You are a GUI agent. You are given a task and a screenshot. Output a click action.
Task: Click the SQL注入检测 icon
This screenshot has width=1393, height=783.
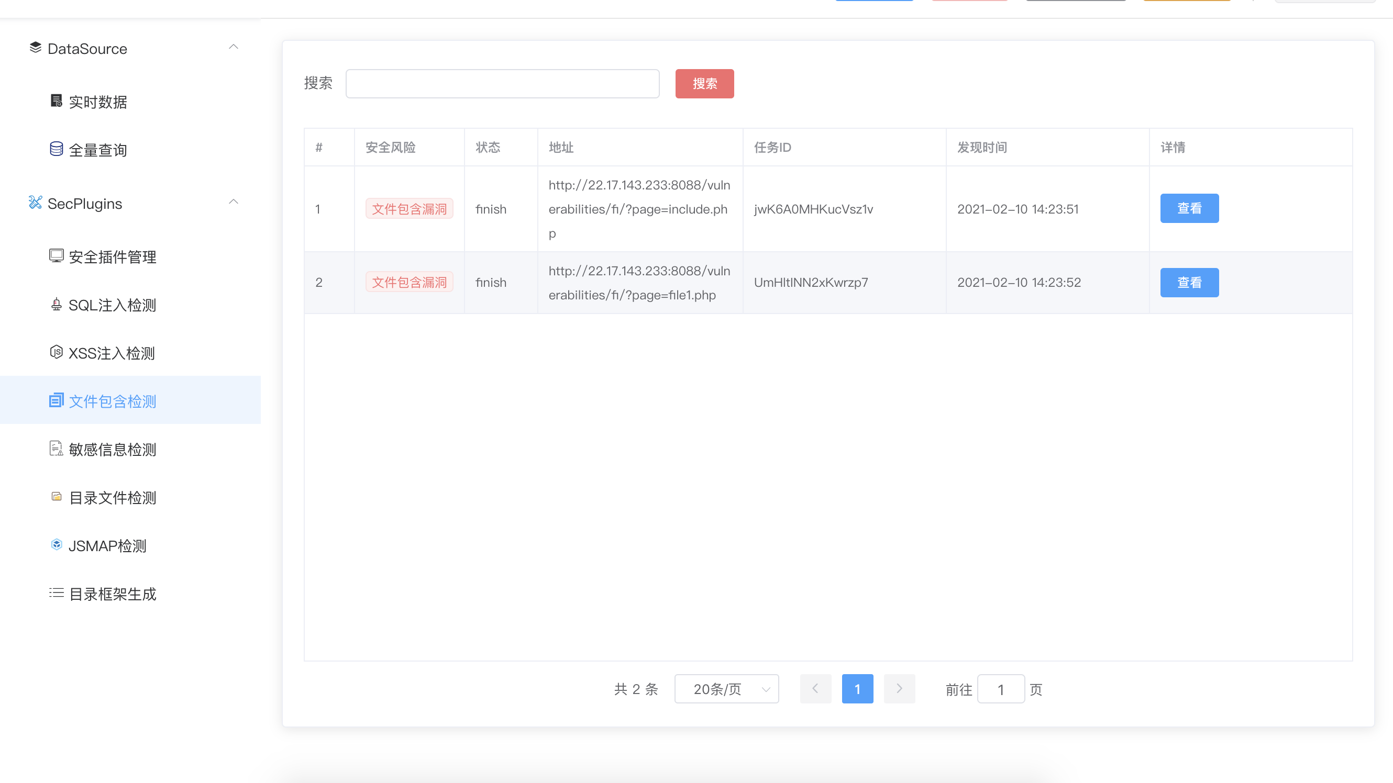[56, 305]
